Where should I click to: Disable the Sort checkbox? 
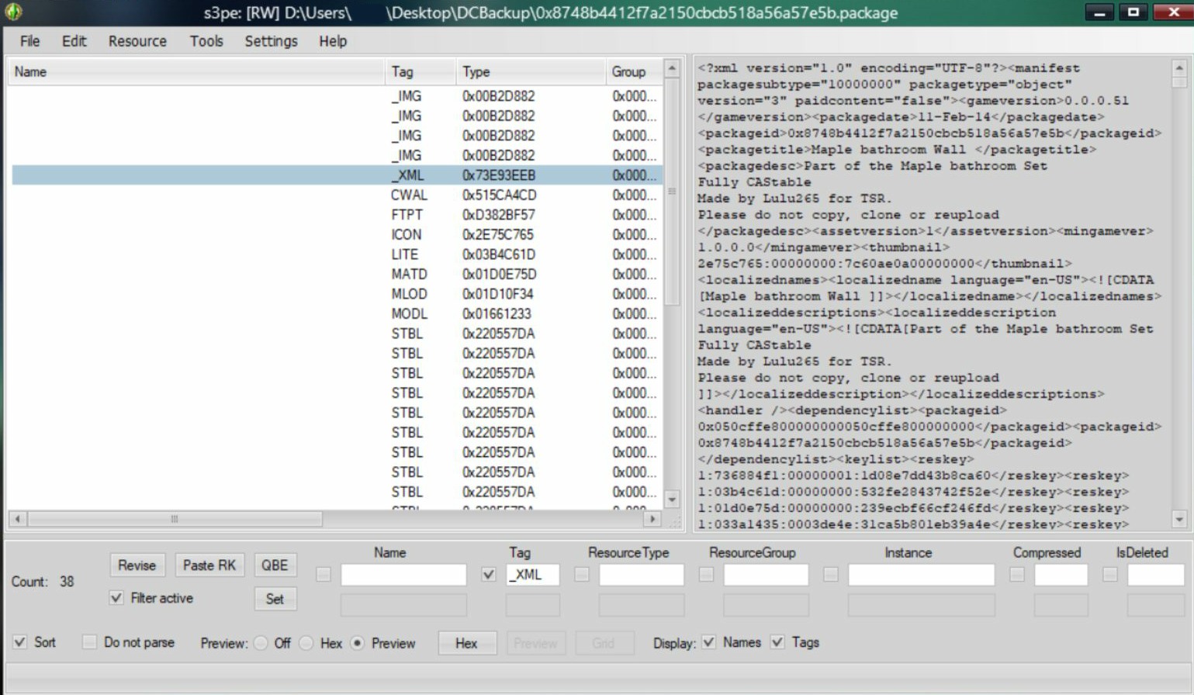20,642
